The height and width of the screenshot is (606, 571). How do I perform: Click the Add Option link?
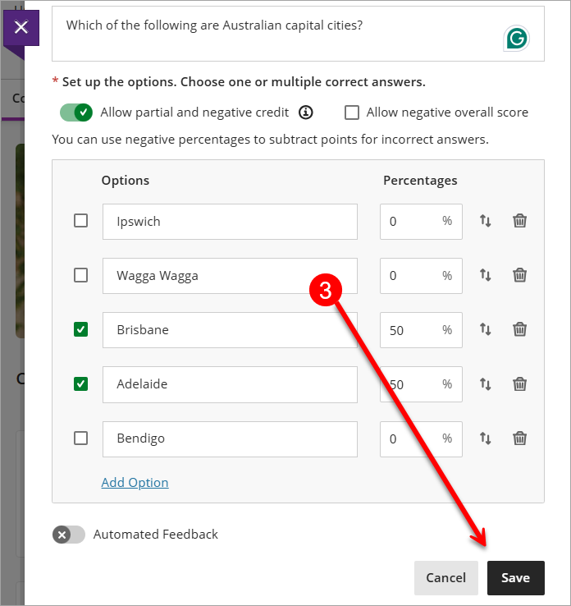(135, 482)
